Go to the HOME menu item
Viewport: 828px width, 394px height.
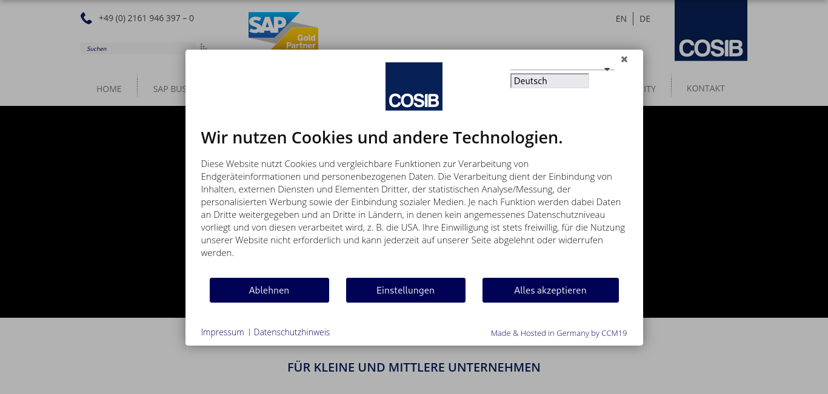pyautogui.click(x=109, y=89)
